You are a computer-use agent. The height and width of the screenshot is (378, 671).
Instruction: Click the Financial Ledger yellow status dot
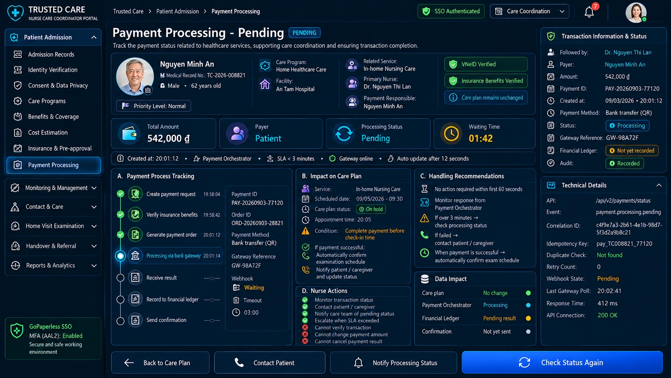[528, 318]
